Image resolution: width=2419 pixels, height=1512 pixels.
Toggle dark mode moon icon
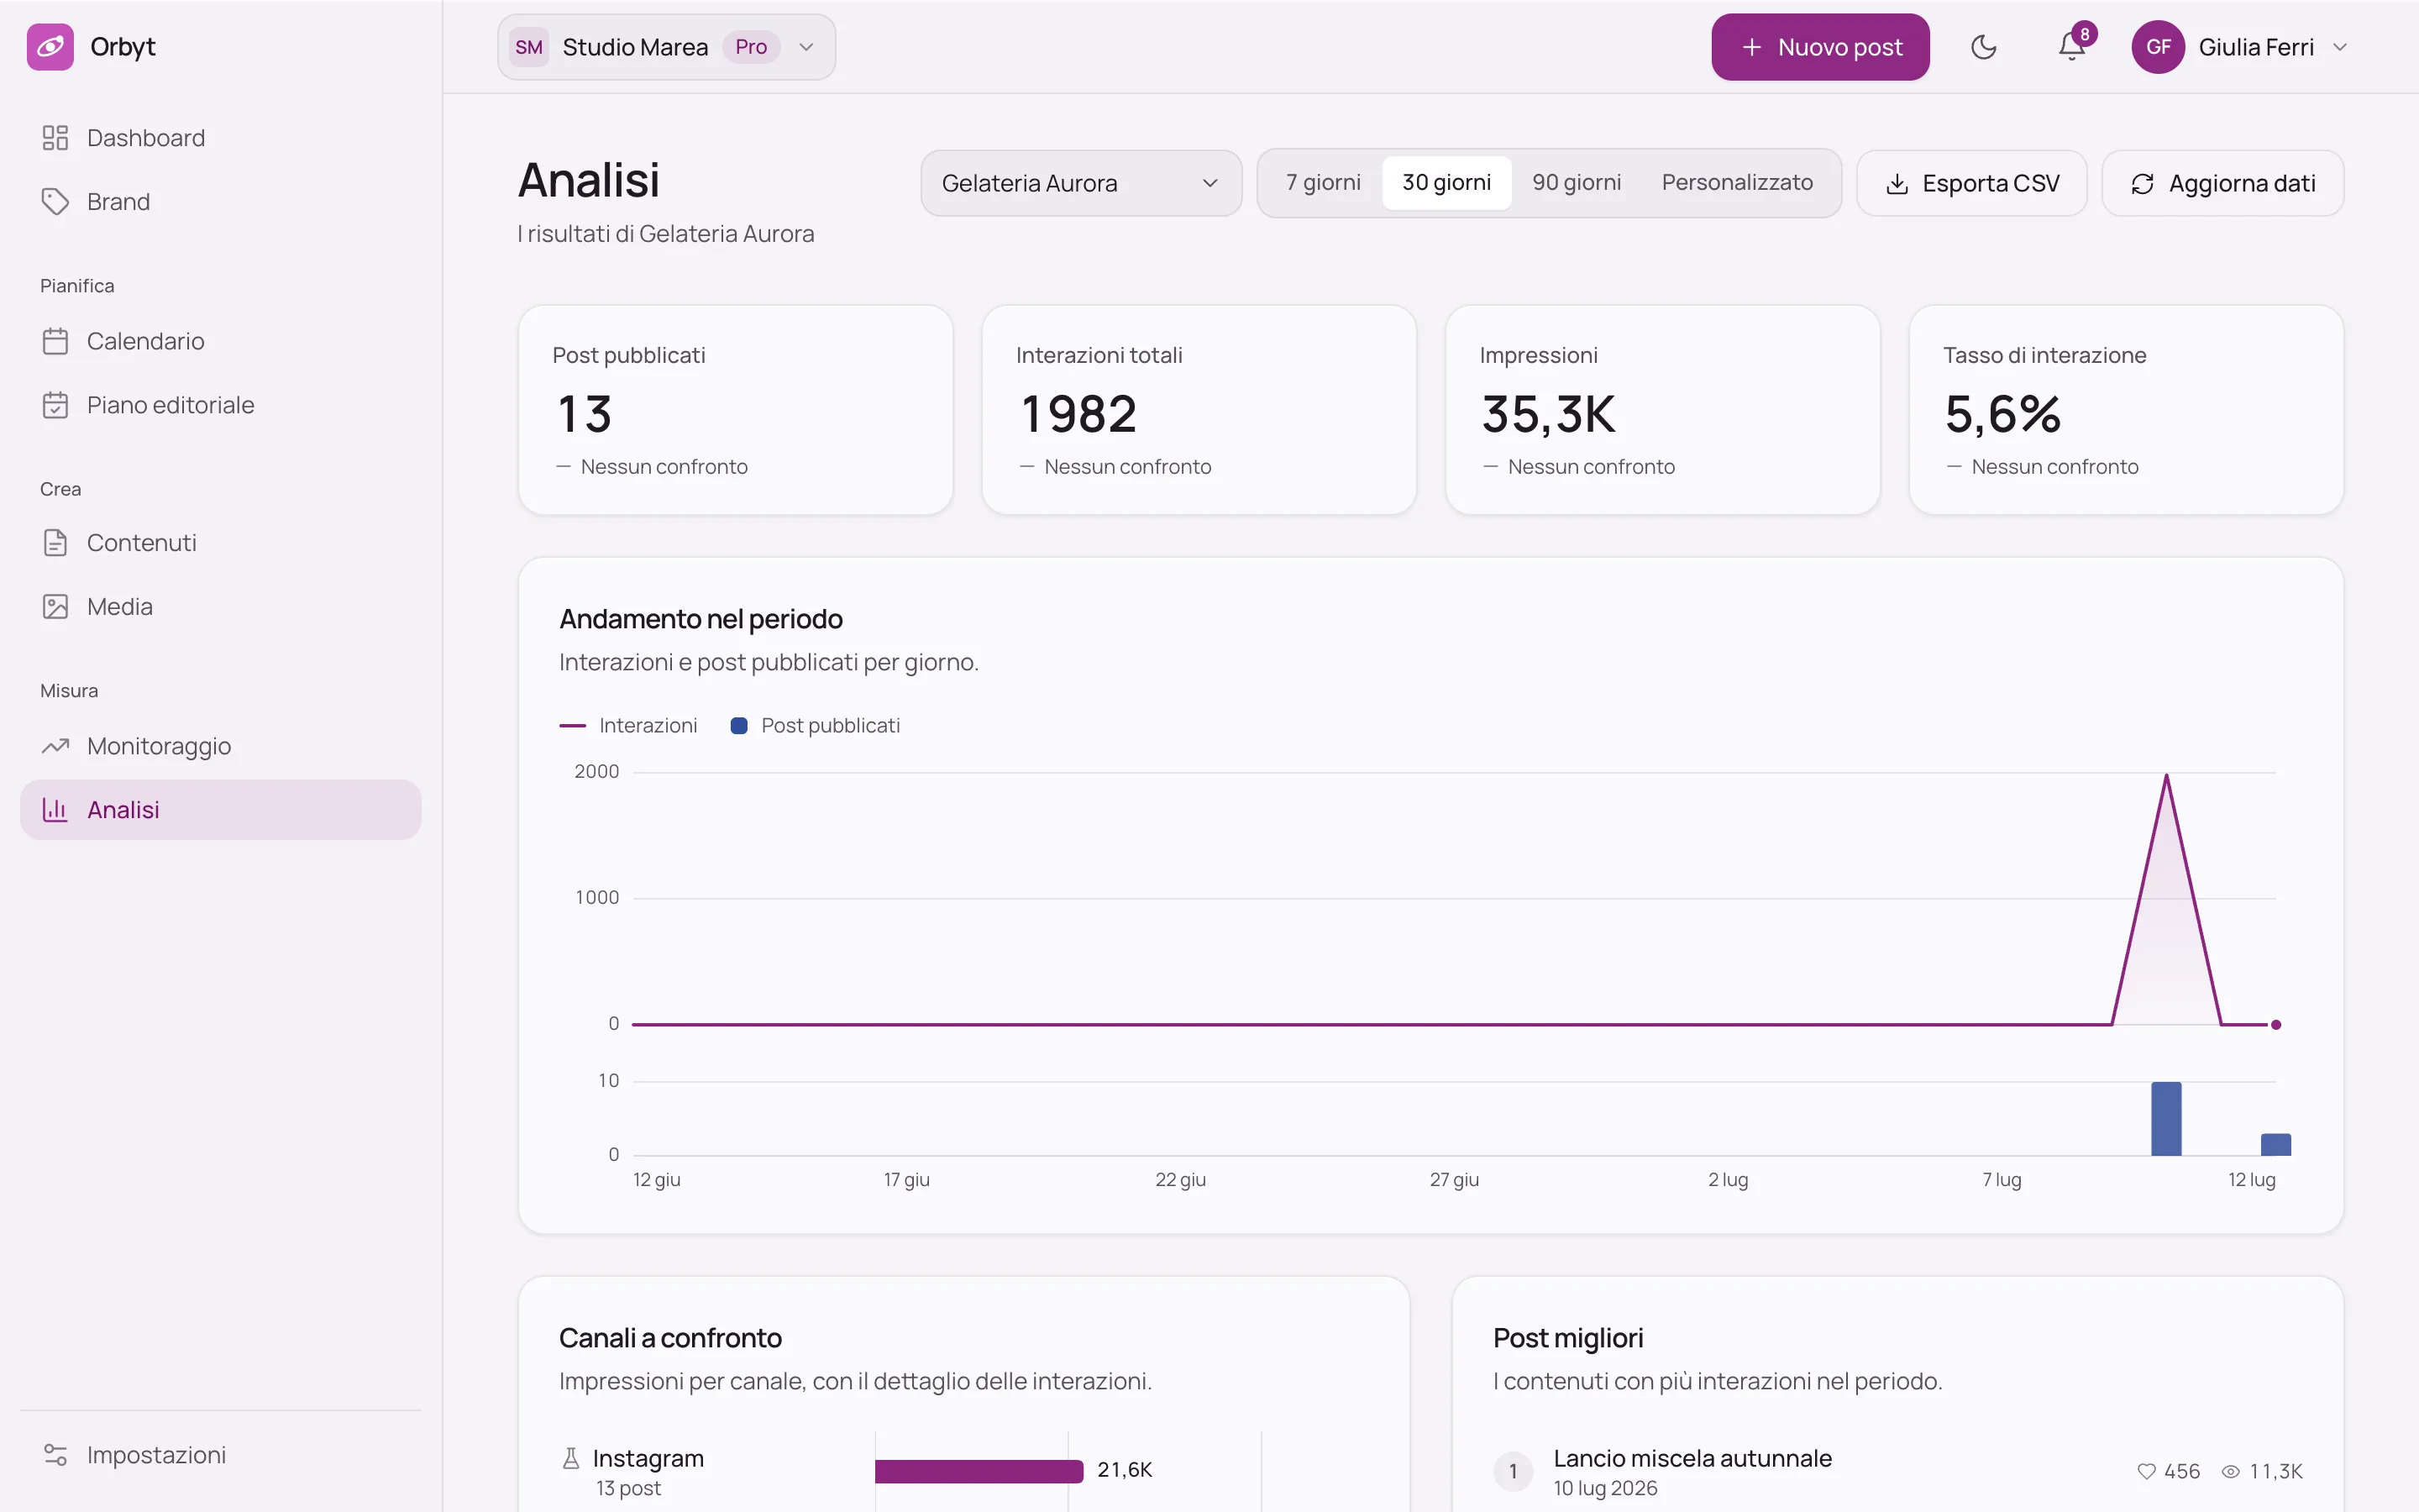tap(1983, 47)
